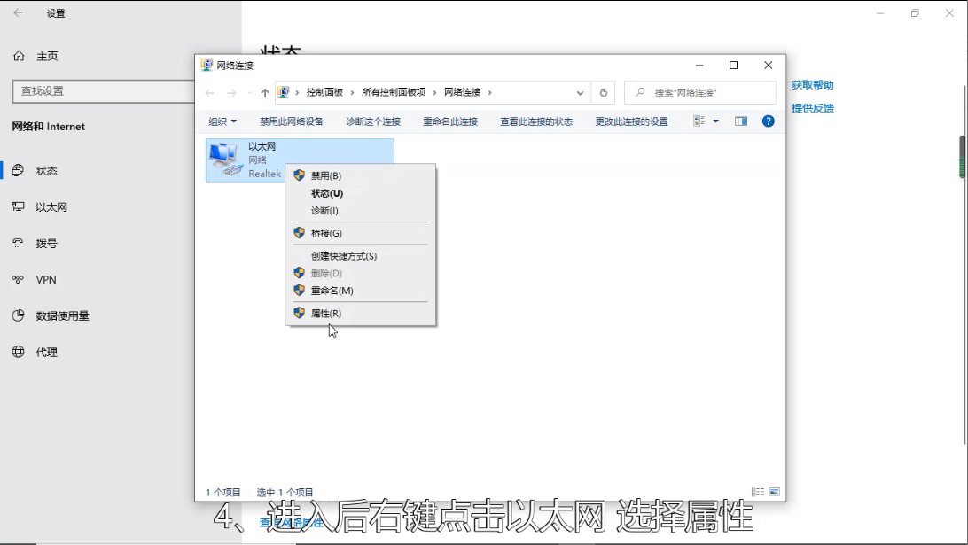The height and width of the screenshot is (545, 968).
Task: Click the 以太网 network adapter icon
Action: 225,160
